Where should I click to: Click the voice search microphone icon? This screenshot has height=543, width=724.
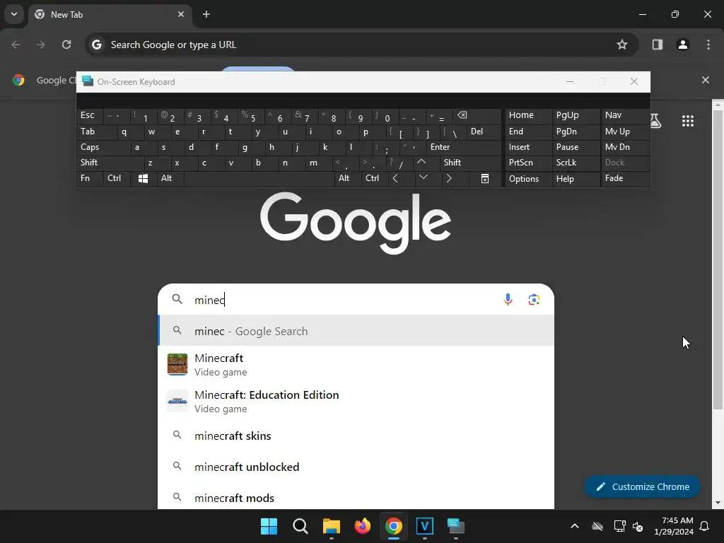coord(508,300)
